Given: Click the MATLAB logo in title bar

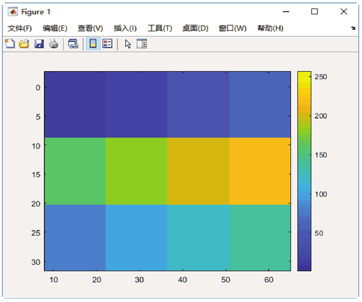Looking at the screenshot, I should tap(13, 11).
